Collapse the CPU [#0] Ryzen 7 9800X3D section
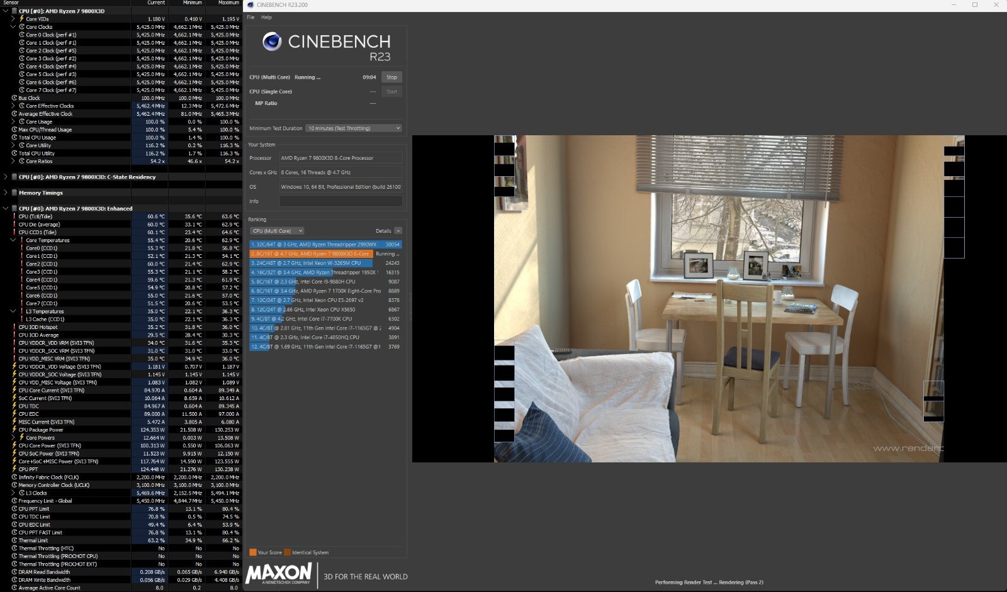1007x592 pixels. point(6,11)
